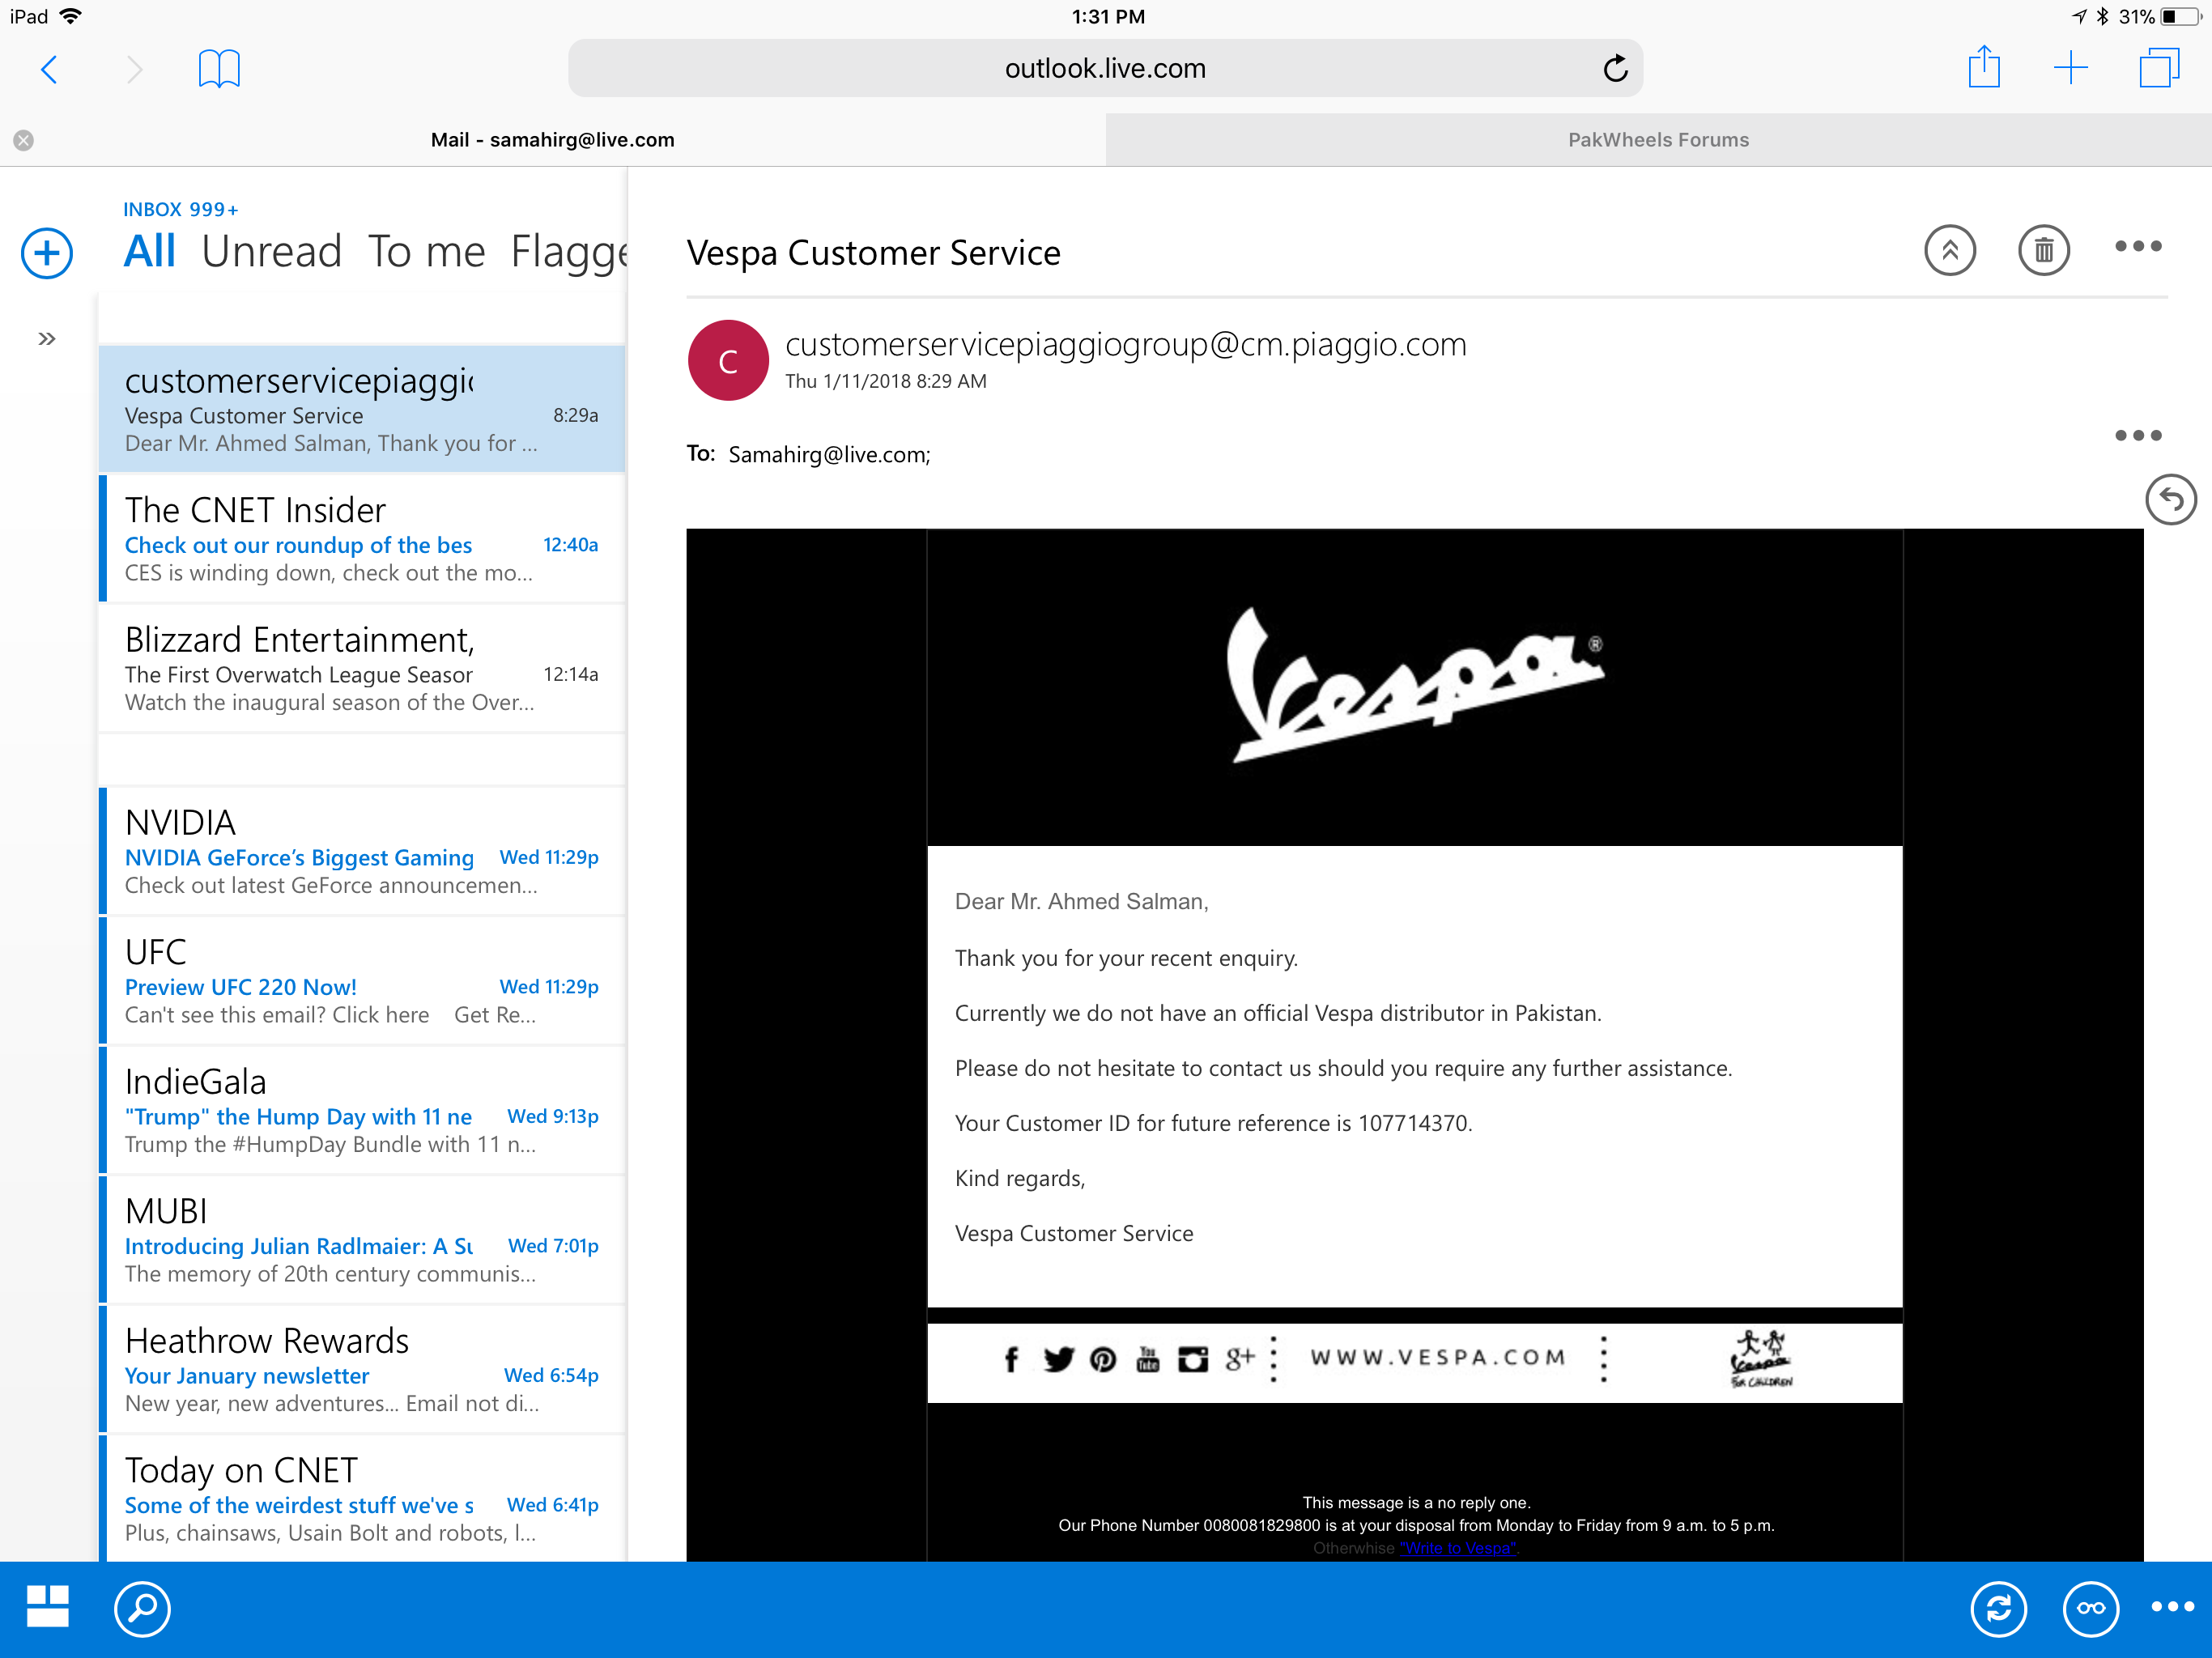
Task: Reply using the curved arrow icon
Action: pos(2171,499)
